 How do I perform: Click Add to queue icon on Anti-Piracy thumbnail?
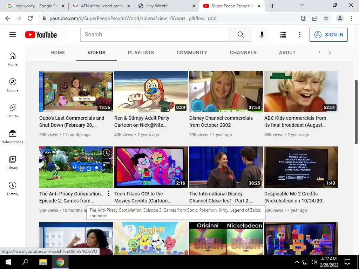click(107, 164)
